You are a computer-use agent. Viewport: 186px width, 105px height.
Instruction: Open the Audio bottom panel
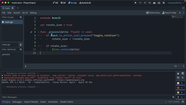coord(43,102)
